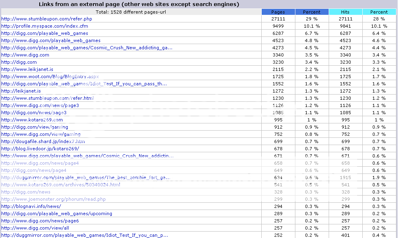Open the joemonster.org/phorum/read.php link
This screenshot has width=398, height=238.
[53, 199]
